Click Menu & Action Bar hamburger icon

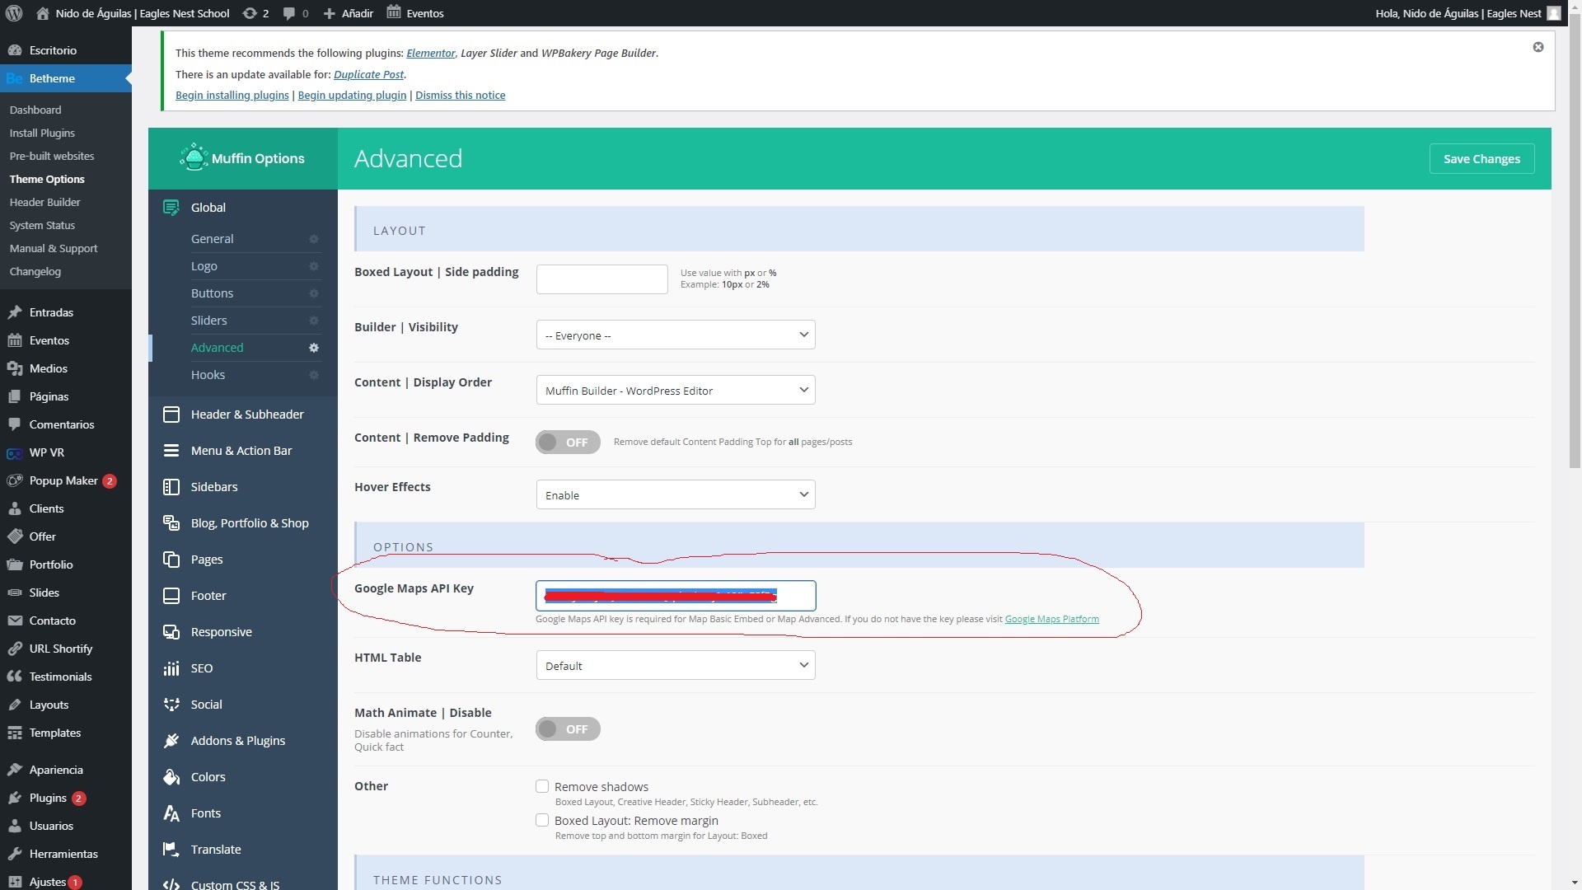pyautogui.click(x=171, y=451)
